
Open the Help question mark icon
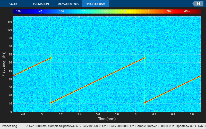pos(199,4)
